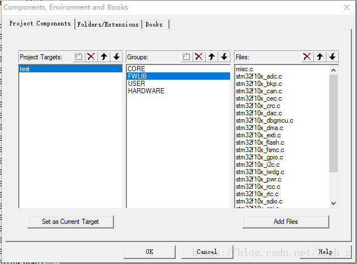Confirm with the OK button
Screen dimensions: 357x264
(x=150, y=252)
